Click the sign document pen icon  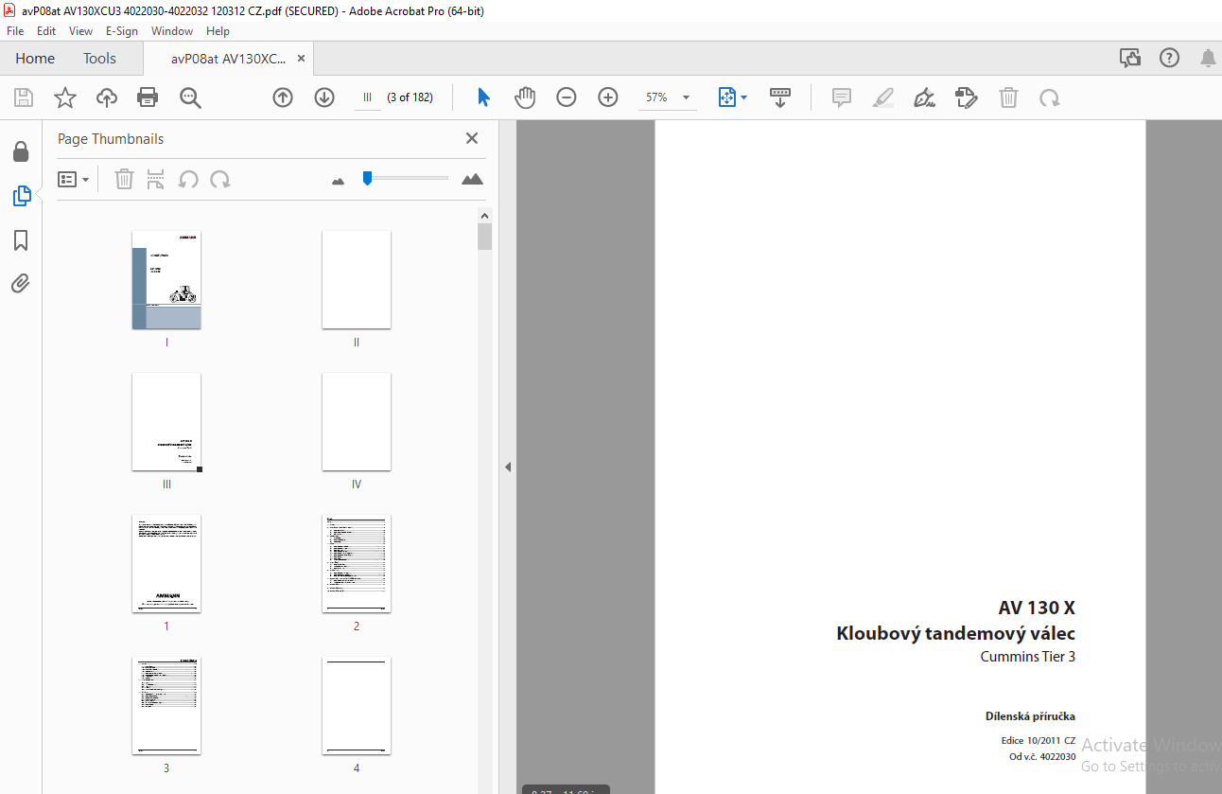coord(925,97)
